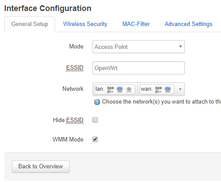Click the Mode dropdown arrow
This screenshot has width=221, height=182.
(x=180, y=47)
